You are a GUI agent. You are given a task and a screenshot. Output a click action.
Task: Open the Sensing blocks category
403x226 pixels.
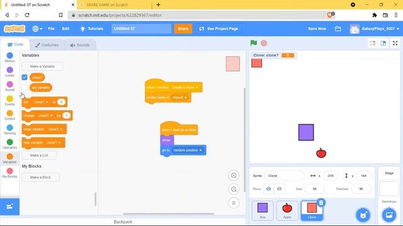click(x=10, y=130)
